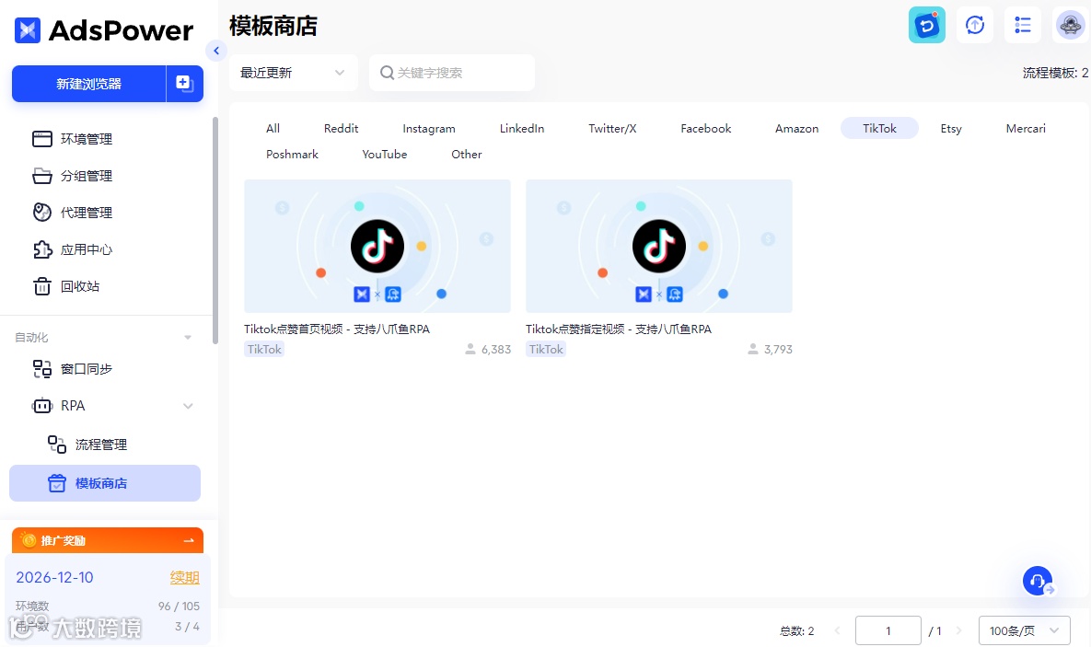Select the Reddit category tab
The height and width of the screenshot is (647, 1091).
point(341,129)
